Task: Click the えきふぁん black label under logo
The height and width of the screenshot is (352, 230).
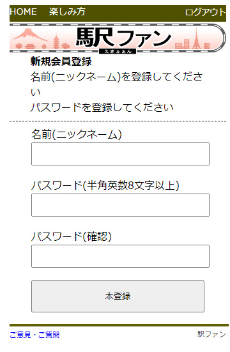Action: click(x=118, y=51)
